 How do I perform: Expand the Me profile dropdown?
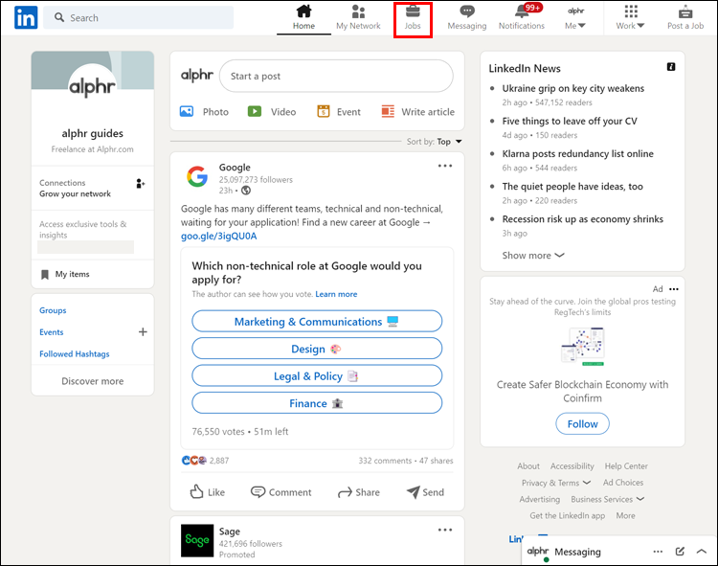tap(575, 17)
